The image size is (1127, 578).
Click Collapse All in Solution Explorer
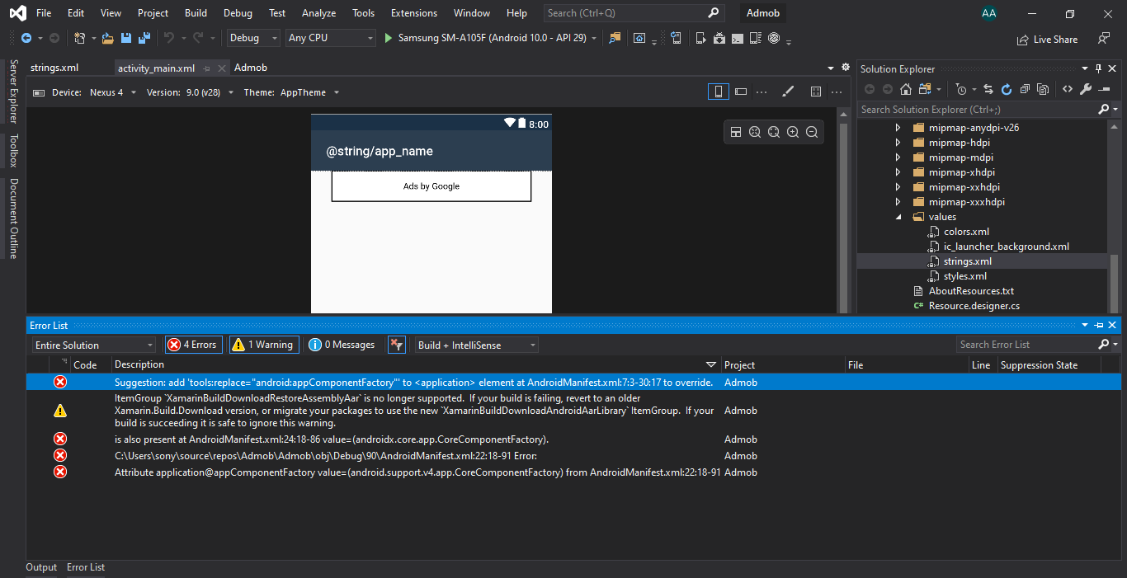(1025, 89)
